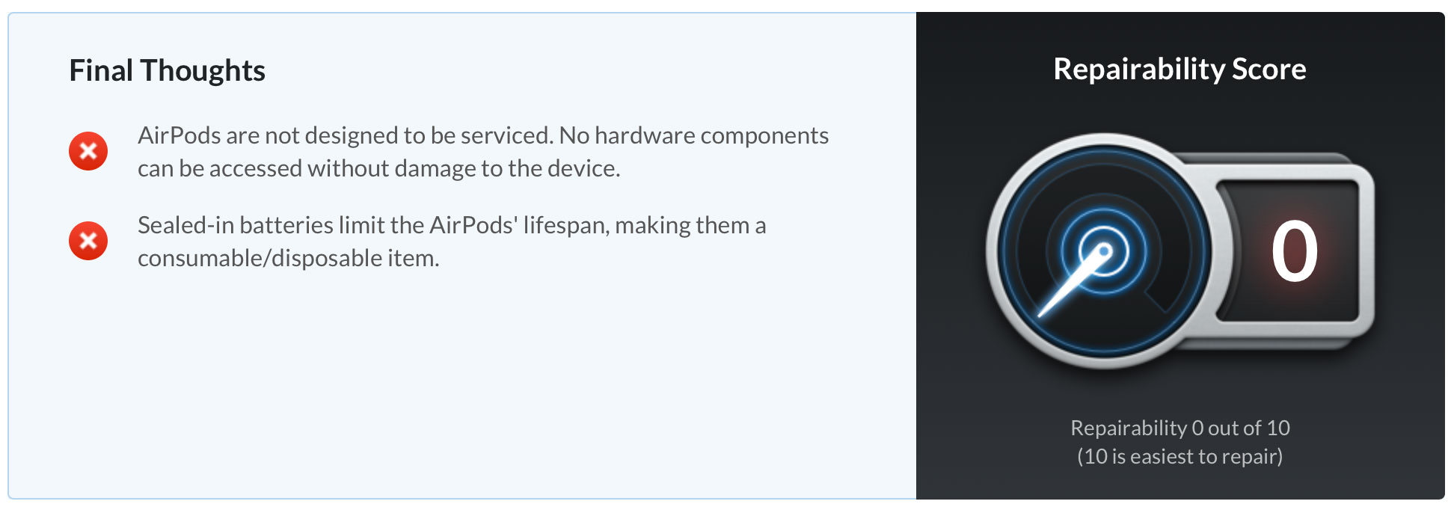Click the white needle tip on the gauge
The width and height of the screenshot is (1451, 513).
tap(1041, 314)
